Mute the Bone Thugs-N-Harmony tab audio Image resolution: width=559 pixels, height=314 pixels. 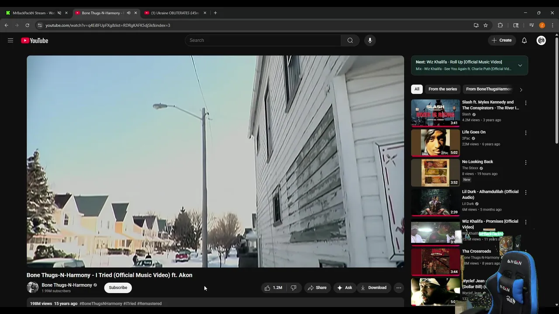pos(128,13)
